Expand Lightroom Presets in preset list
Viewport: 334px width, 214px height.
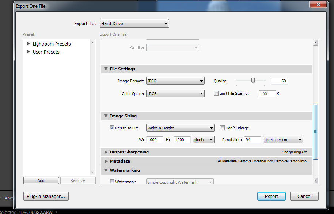click(29, 44)
